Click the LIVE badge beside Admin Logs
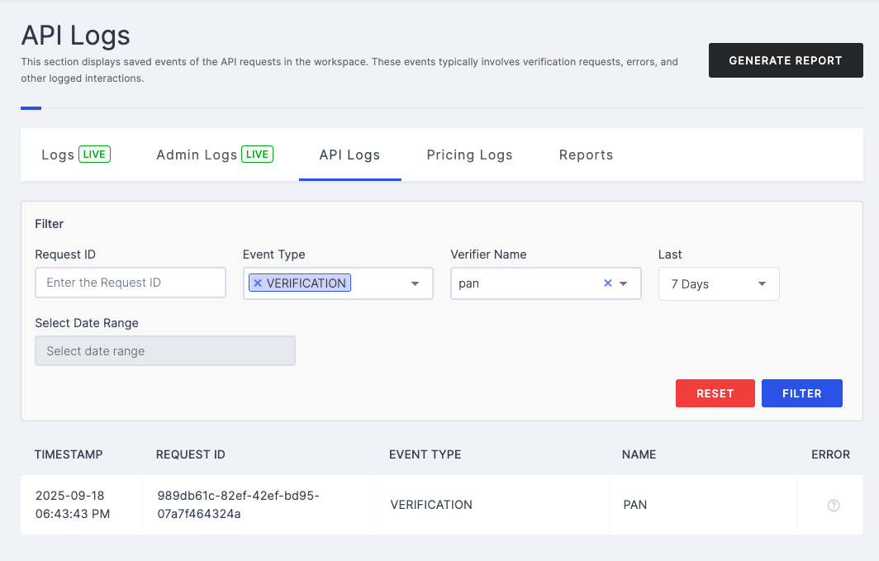The width and height of the screenshot is (879, 561). pyautogui.click(x=257, y=155)
